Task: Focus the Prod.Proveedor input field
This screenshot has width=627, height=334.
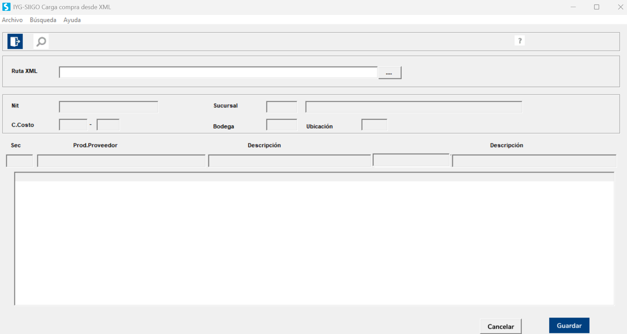Action: pos(121,161)
